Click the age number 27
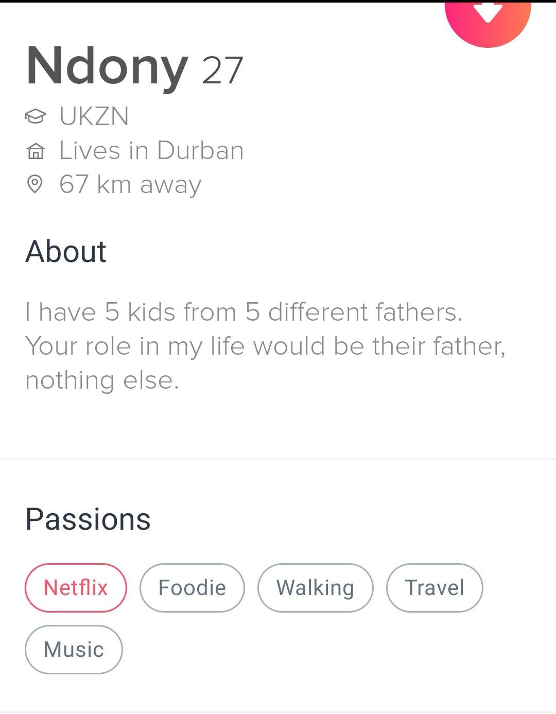Image resolution: width=556 pixels, height=714 pixels. [x=222, y=71]
